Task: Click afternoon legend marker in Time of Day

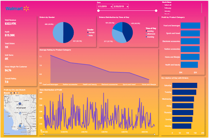Action: pyautogui.click(x=146, y=34)
